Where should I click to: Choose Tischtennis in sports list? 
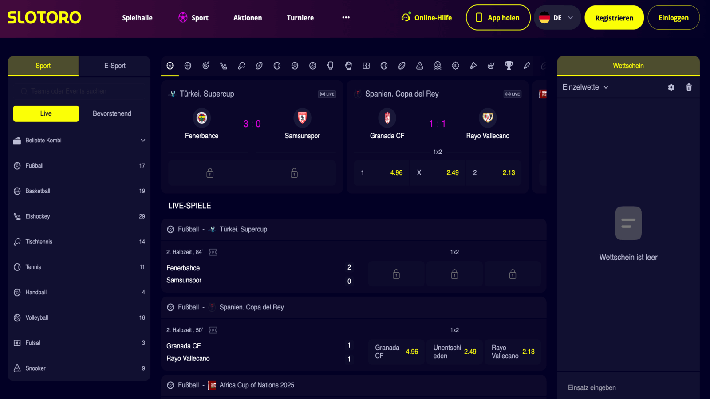pyautogui.click(x=79, y=242)
